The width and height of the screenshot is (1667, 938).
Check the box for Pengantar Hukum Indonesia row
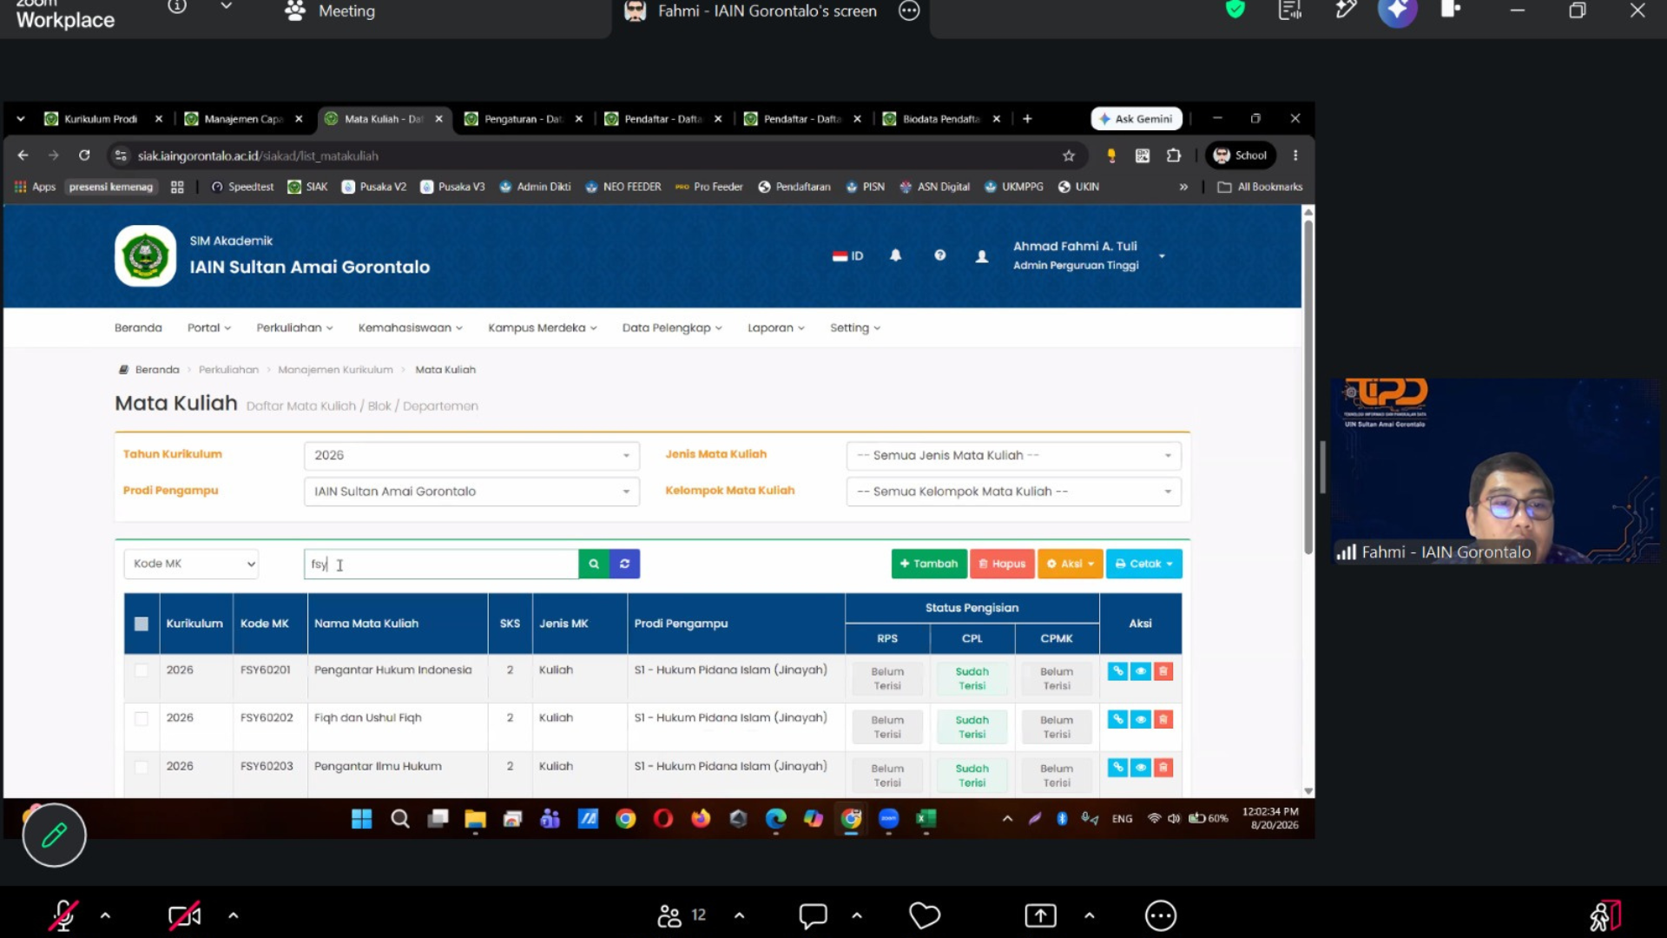click(x=142, y=670)
